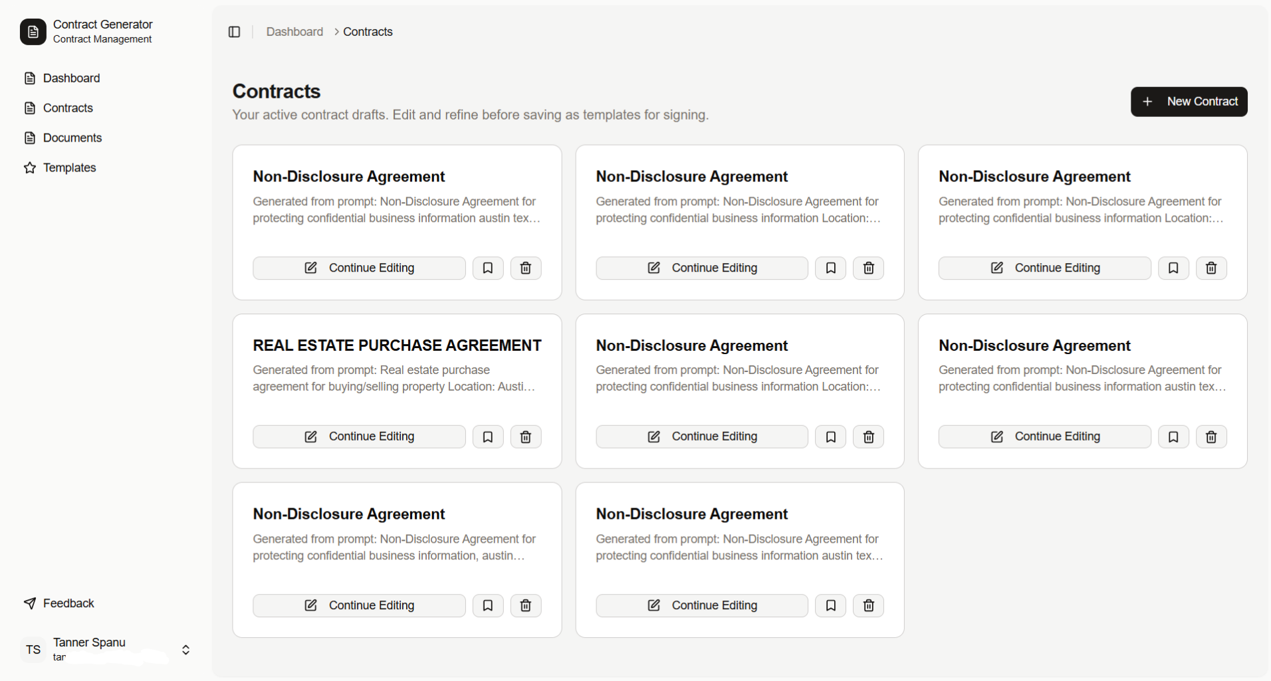This screenshot has height=681, width=1271.
Task: Delete the bottom-middle Non-Disclosure Agreement card
Action: 869,605
